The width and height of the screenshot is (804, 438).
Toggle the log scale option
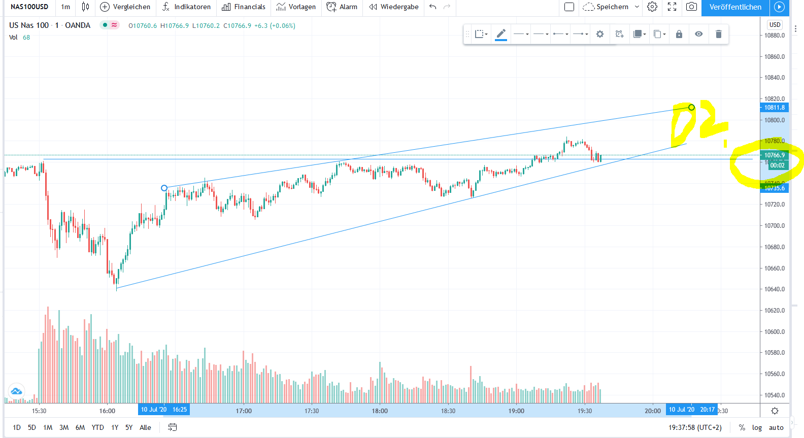[x=757, y=427]
